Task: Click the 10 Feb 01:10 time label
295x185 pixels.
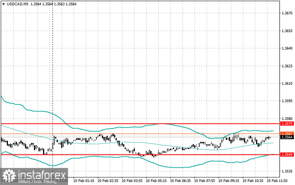Action: (84, 181)
